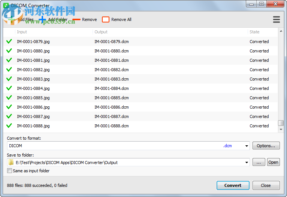The width and height of the screenshot is (287, 197).
Task: Click output file IM-0001-0882.dcm
Action: 112,70
